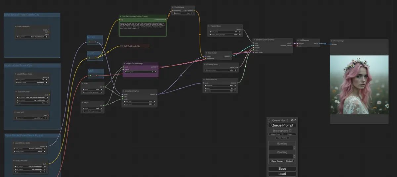Open control_after_generate dropdown in RandomNoise
This screenshot has width=397, height=177.
tap(226, 34)
